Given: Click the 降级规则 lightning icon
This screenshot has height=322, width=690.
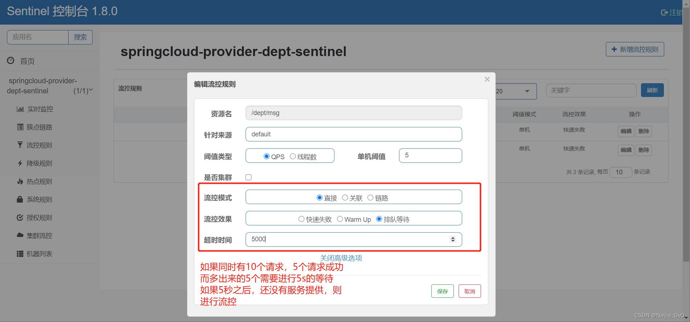Looking at the screenshot, I should tap(20, 163).
